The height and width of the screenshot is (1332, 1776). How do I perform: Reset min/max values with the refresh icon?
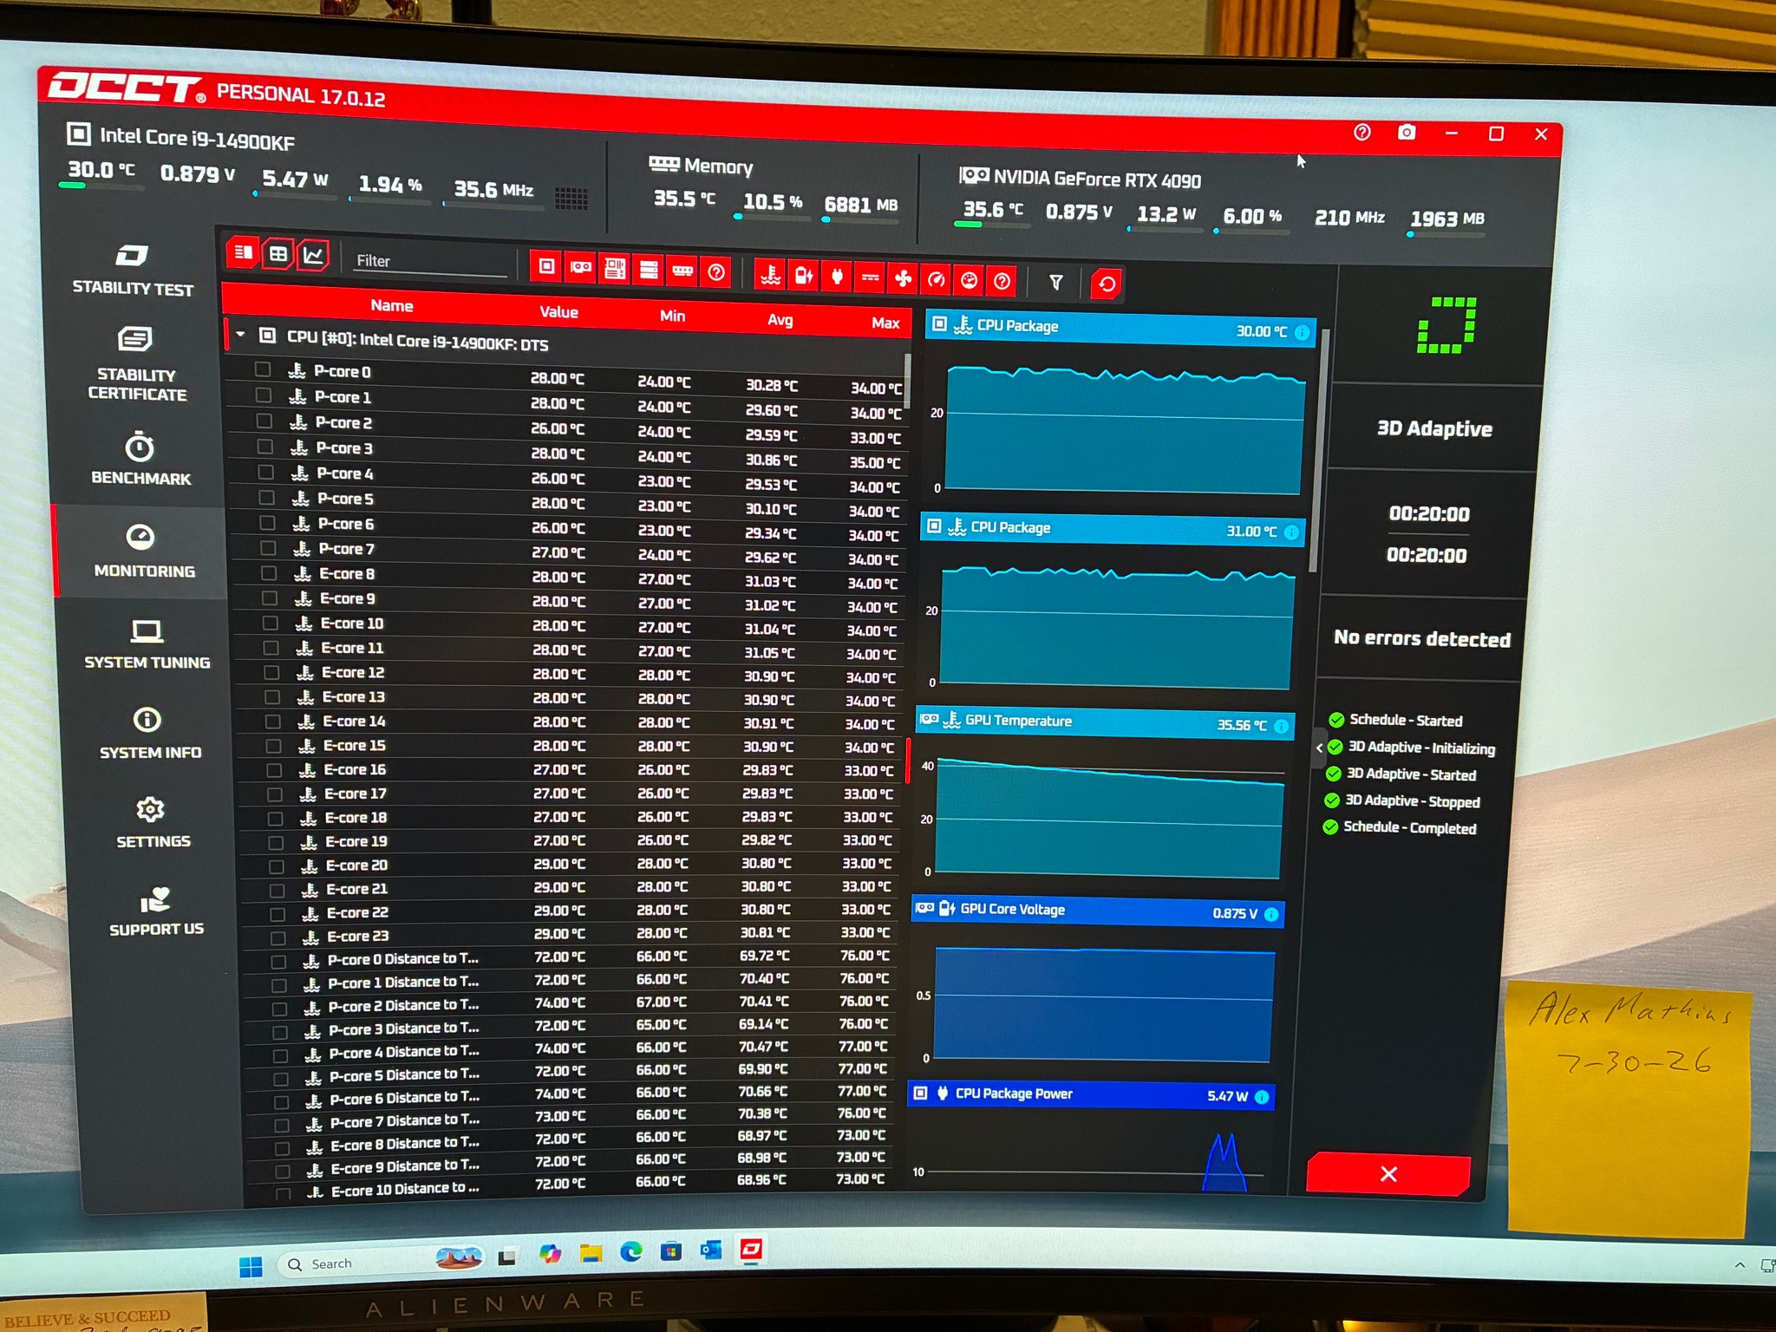tap(1107, 284)
